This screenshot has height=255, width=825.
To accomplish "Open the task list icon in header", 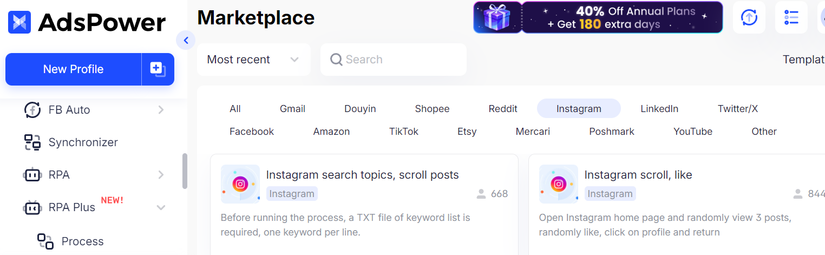I will [x=791, y=17].
